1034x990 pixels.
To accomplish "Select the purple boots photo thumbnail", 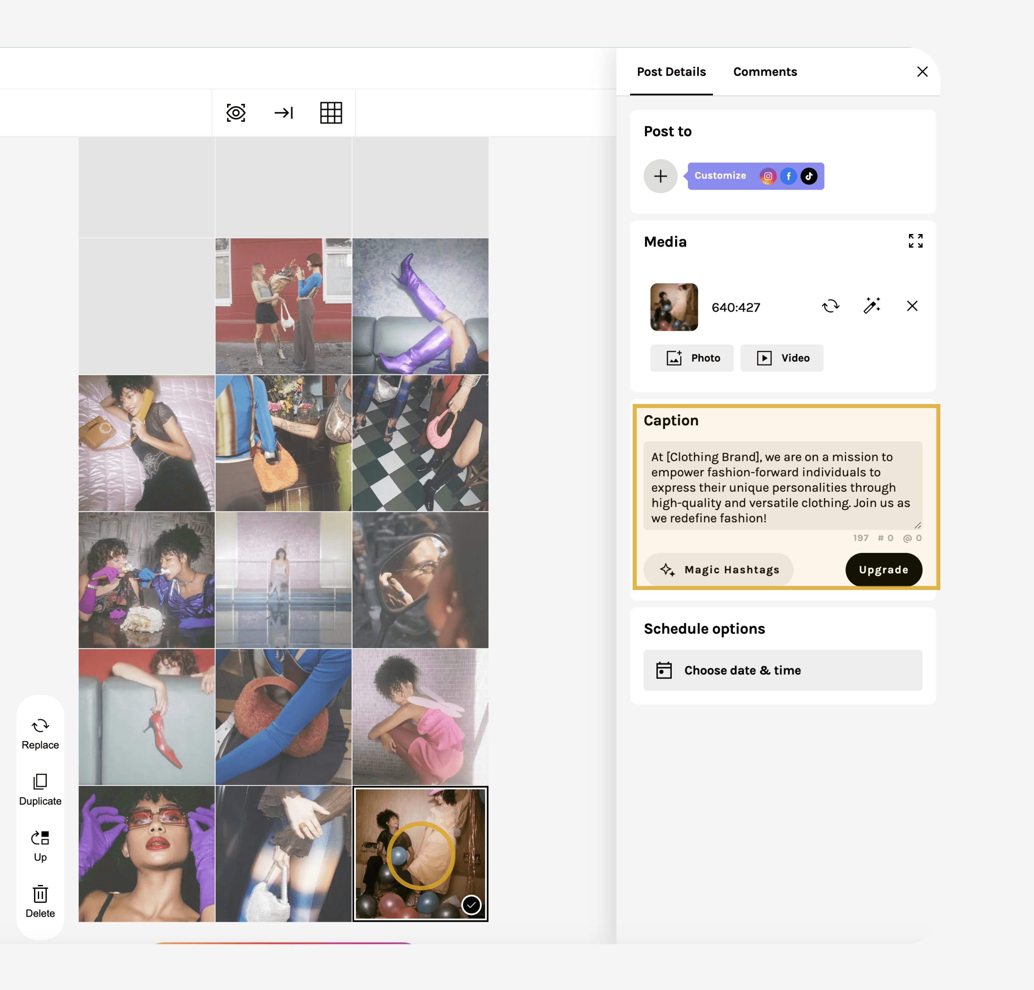I will (x=420, y=306).
